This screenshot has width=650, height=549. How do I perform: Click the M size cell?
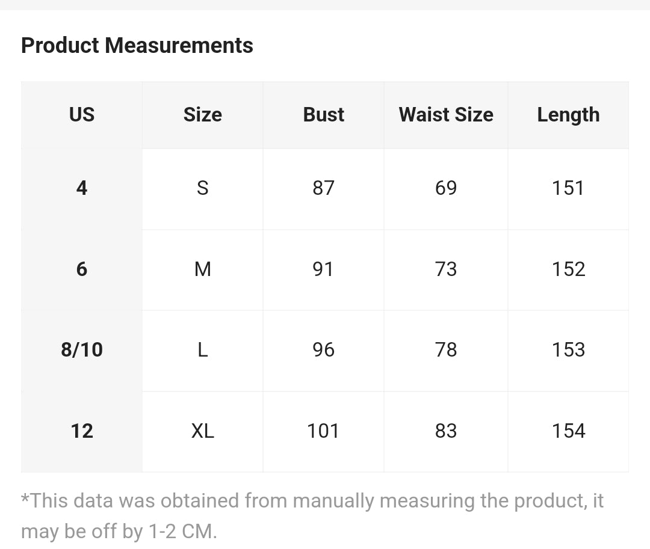[203, 269]
